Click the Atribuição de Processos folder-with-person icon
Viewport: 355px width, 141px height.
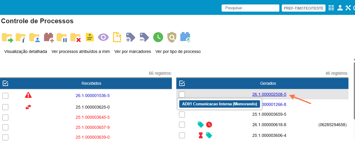[35, 37]
